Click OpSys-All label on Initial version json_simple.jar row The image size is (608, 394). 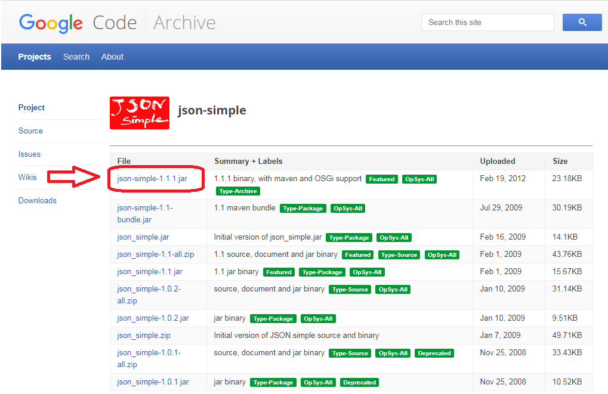coord(394,238)
